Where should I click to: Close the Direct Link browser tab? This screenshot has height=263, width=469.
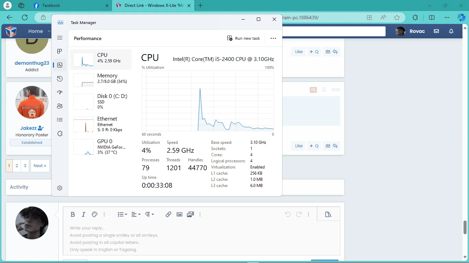[189, 5]
